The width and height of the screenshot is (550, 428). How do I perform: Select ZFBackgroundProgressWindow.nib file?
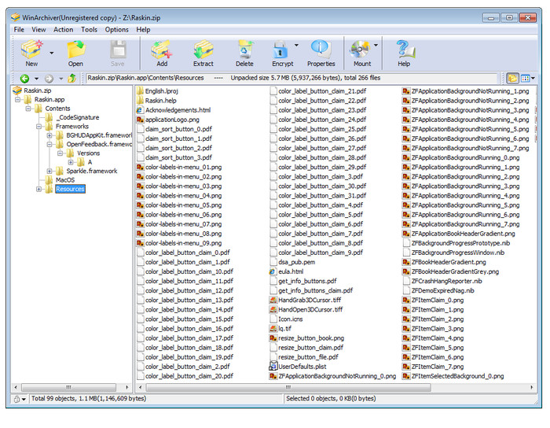458,253
